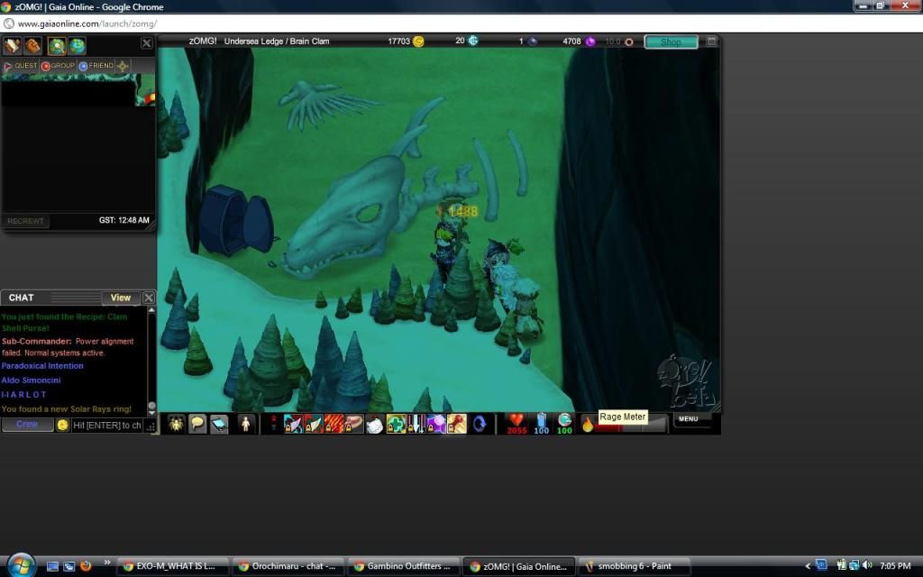923x577 pixels.
Task: Use the downward arrow ring ability
Action: coord(416,424)
